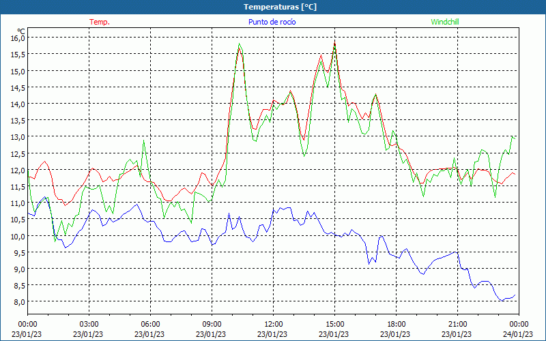Click the 'Temperaturas [°C]' chart title

(280, 7)
